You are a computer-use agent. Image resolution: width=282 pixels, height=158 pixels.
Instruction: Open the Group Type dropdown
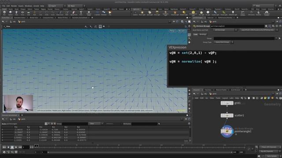click(223, 42)
